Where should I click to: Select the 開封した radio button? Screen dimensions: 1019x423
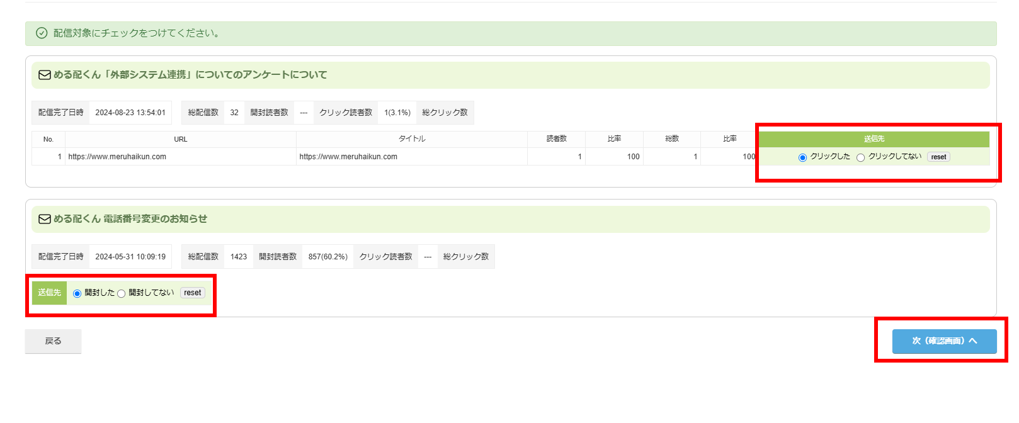pyautogui.click(x=77, y=293)
